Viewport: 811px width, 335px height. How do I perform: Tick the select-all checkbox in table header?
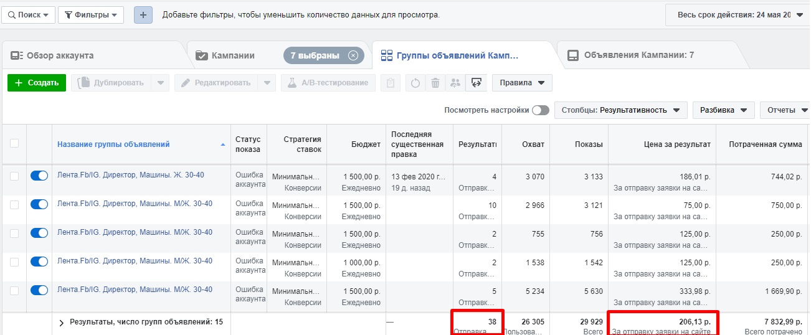click(x=14, y=143)
